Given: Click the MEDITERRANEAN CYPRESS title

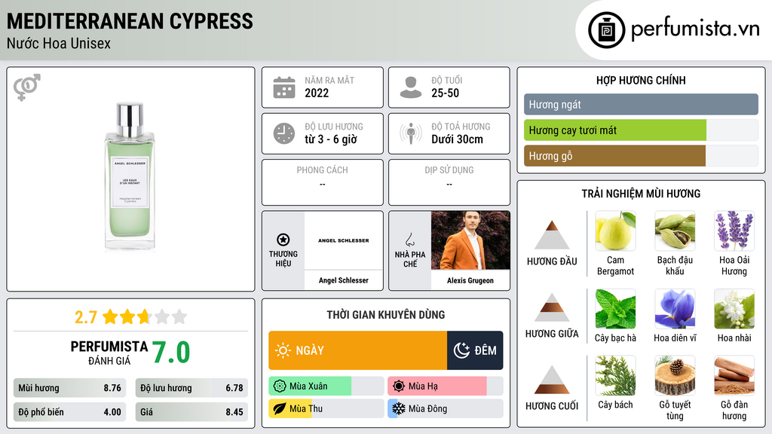Looking at the screenshot, I should coord(130,21).
